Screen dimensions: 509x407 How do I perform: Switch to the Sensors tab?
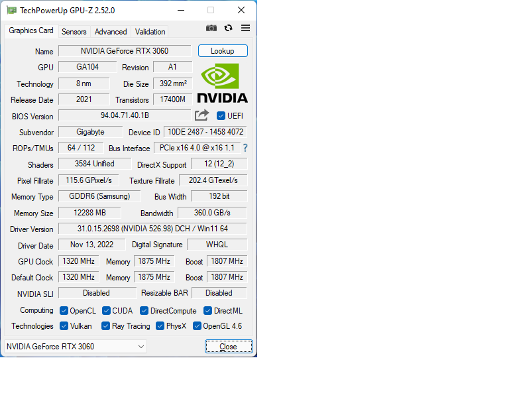pos(74,32)
